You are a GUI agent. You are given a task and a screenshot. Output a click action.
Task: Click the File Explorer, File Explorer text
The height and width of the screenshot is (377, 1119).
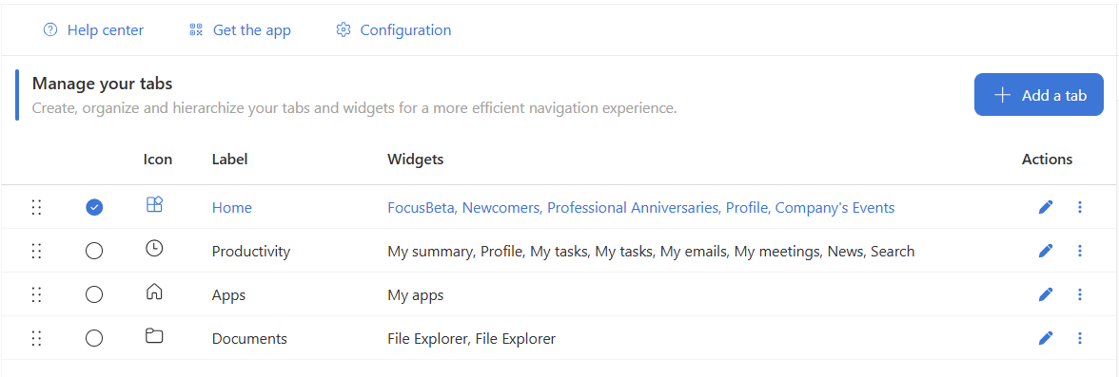click(x=472, y=338)
